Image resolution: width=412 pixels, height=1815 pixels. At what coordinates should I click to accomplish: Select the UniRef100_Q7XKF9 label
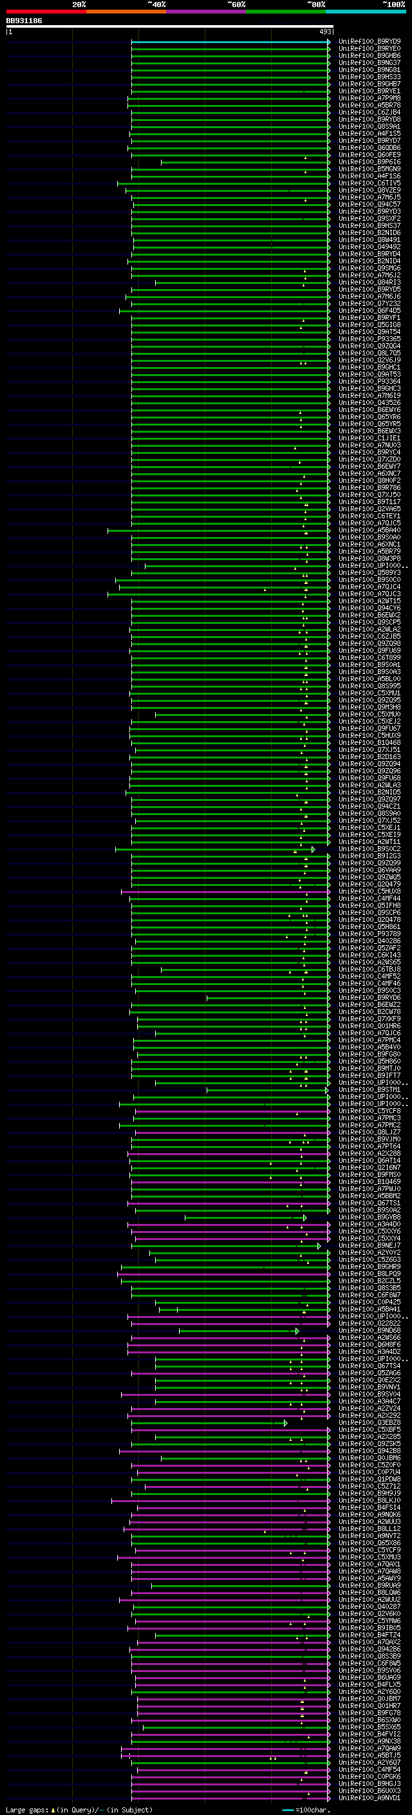[369, 1019]
